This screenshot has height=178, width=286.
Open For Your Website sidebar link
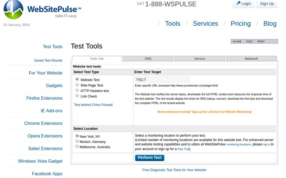tap(45, 73)
